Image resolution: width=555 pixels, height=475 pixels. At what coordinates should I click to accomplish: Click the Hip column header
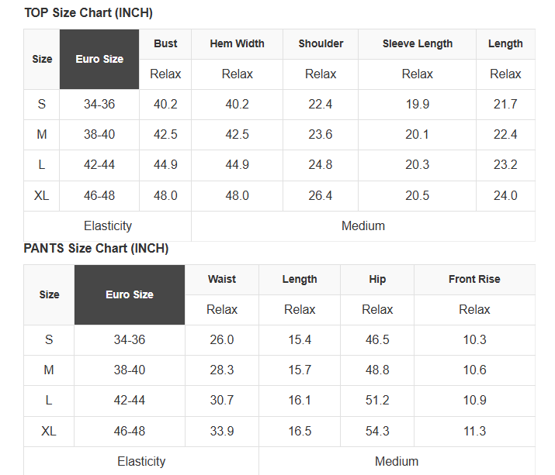377,279
